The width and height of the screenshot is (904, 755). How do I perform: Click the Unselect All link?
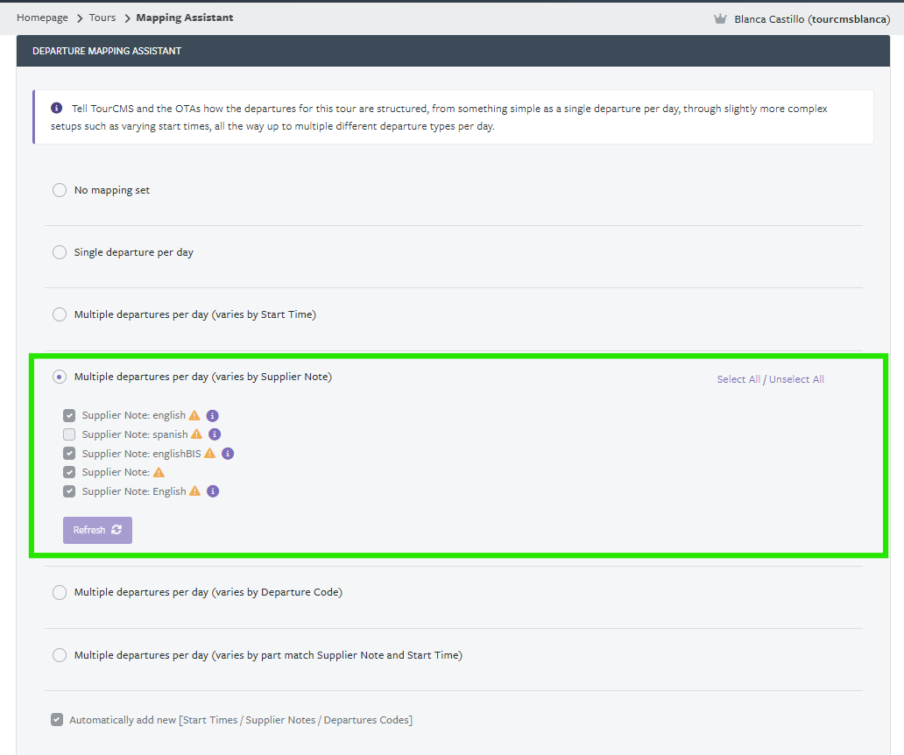point(796,379)
